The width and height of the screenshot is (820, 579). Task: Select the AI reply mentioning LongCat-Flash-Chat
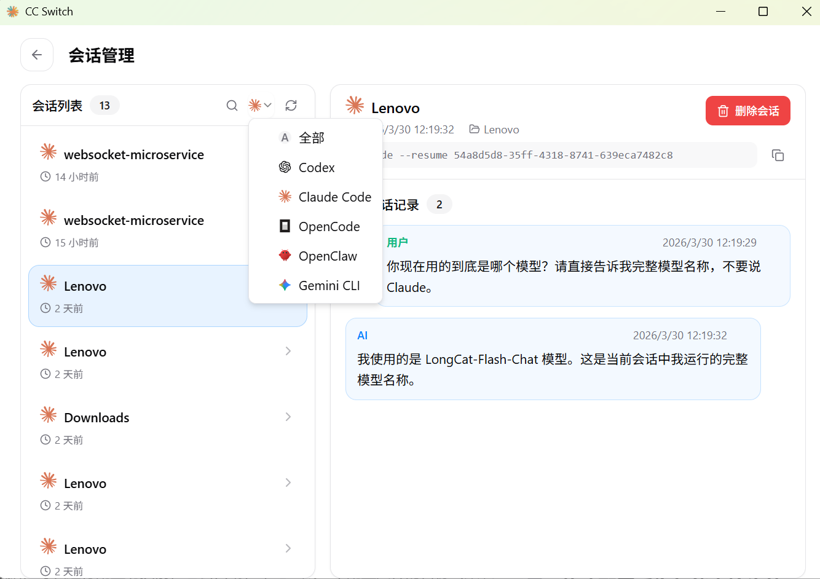point(553,359)
